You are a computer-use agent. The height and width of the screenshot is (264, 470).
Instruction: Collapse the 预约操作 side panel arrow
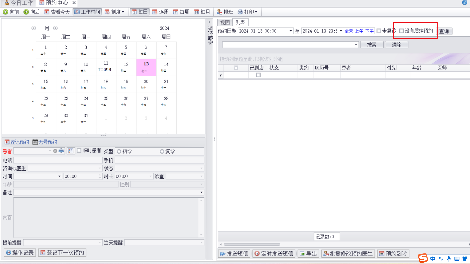click(x=209, y=22)
